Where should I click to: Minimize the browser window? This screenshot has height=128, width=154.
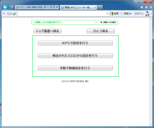136,2
